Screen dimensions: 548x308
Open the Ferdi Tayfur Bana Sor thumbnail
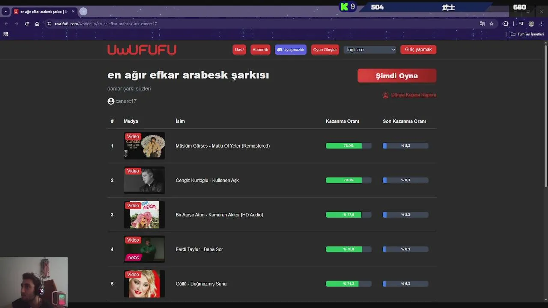pos(144,249)
